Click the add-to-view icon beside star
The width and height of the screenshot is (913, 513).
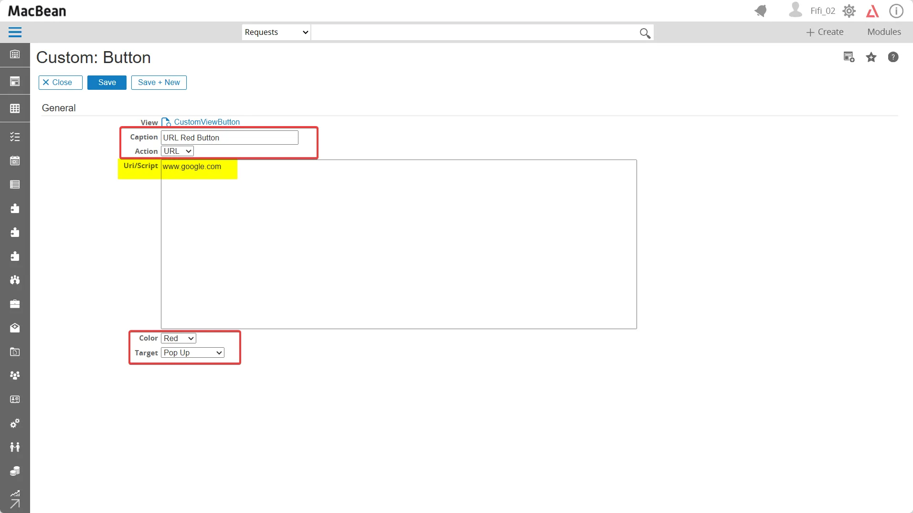point(849,57)
